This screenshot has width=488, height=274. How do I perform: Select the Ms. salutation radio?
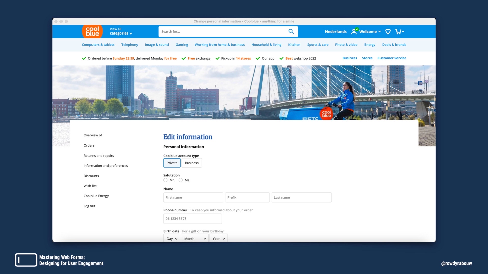(x=181, y=180)
